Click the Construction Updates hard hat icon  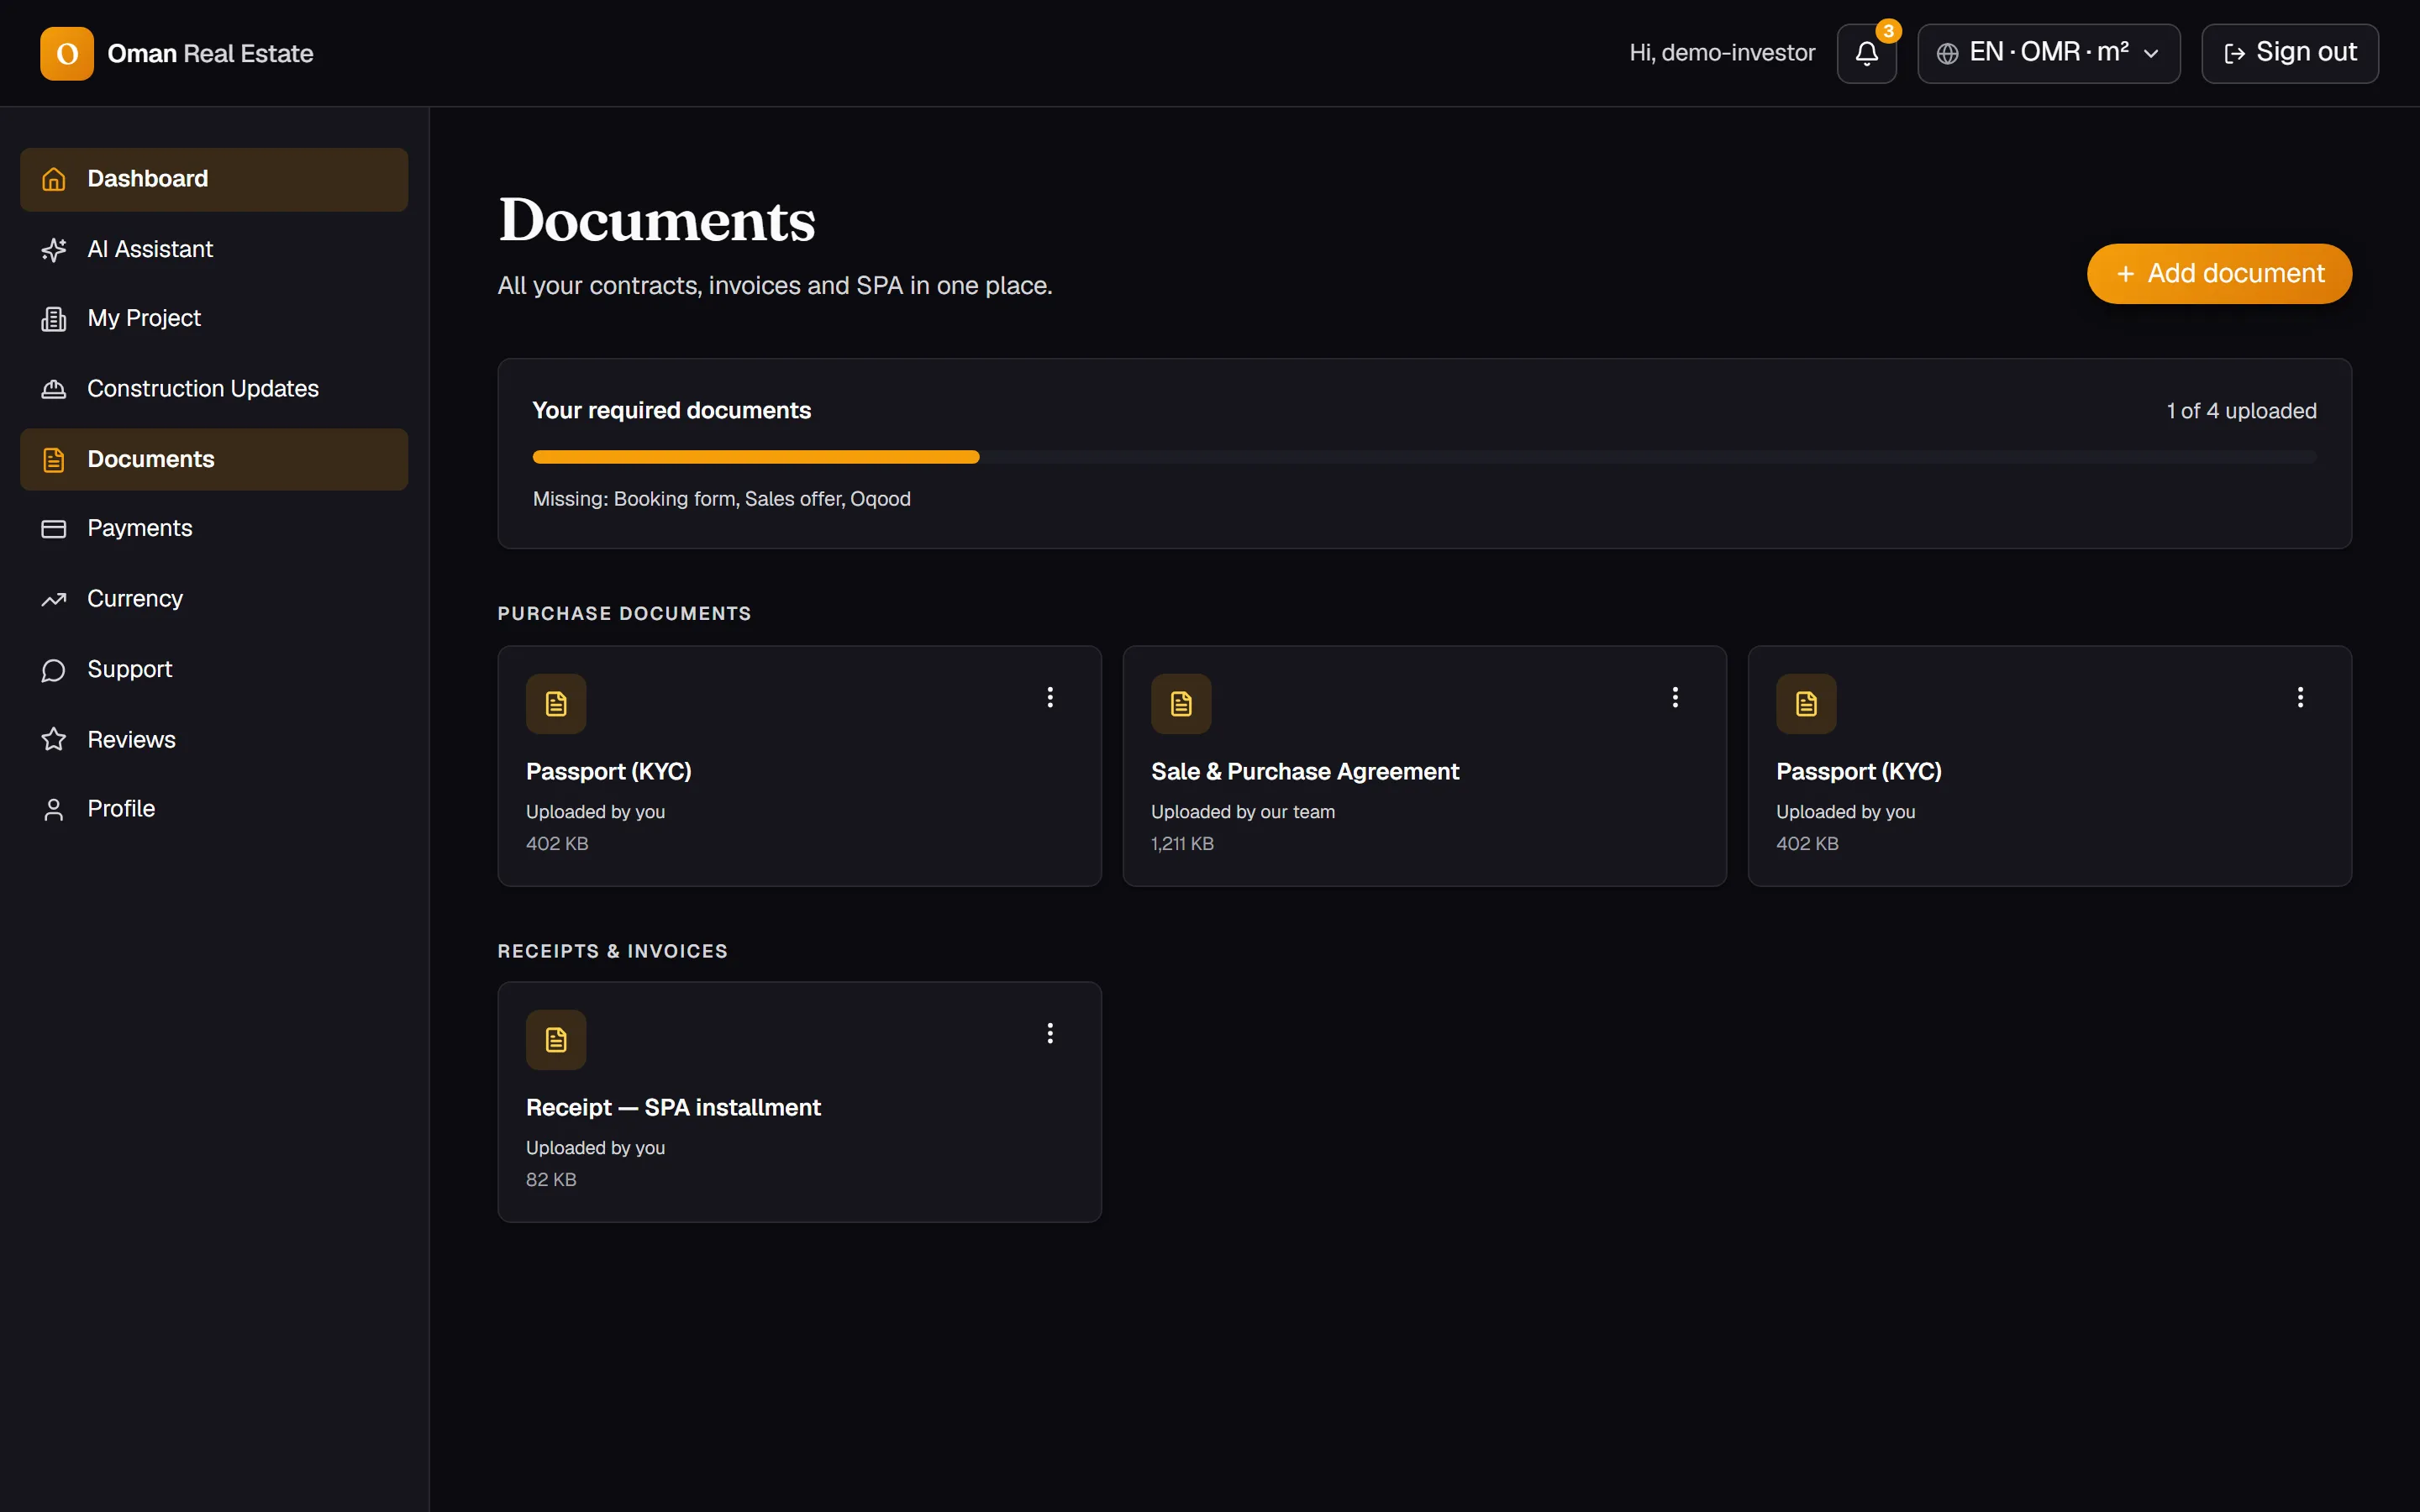[54, 389]
